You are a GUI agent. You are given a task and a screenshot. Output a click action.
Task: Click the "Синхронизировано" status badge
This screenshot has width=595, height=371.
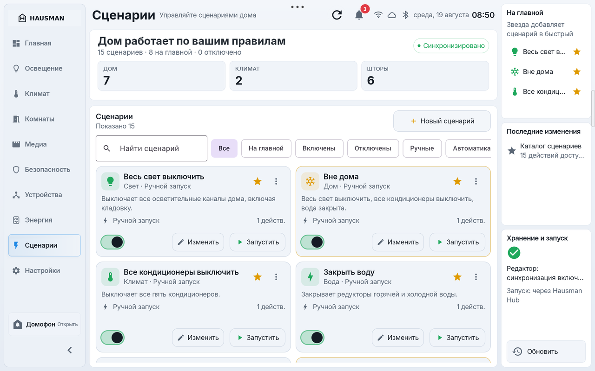451,45
